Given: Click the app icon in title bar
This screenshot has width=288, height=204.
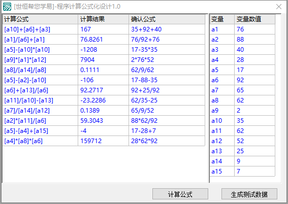Looking at the screenshot, I should click(7, 7).
